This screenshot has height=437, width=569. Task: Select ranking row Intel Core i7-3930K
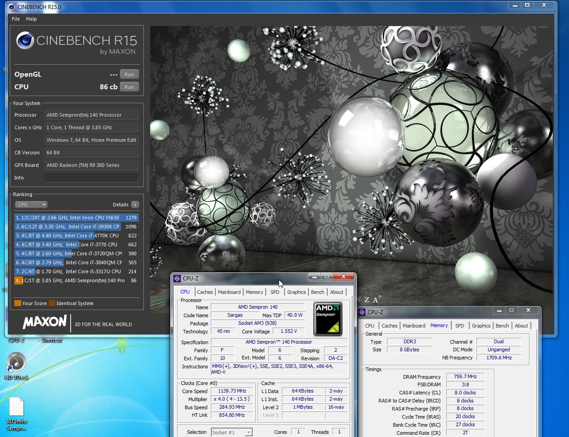click(76, 227)
